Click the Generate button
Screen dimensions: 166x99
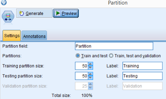34,13
